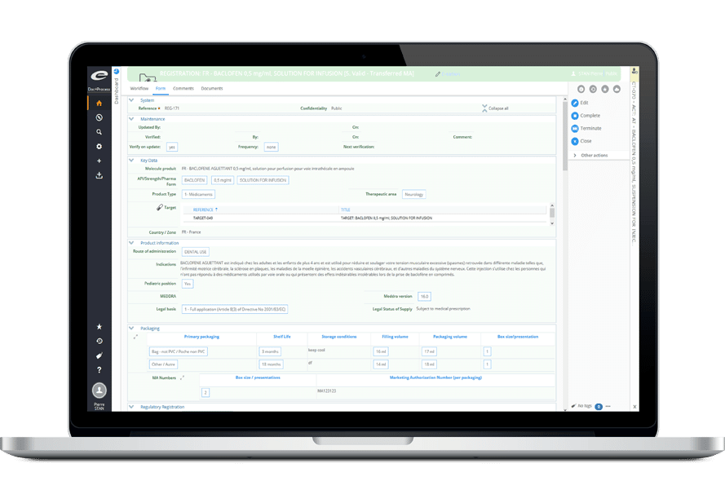Click the 'Bag - not PVC' packaging field
The image size is (725, 503).
pyautogui.click(x=179, y=352)
